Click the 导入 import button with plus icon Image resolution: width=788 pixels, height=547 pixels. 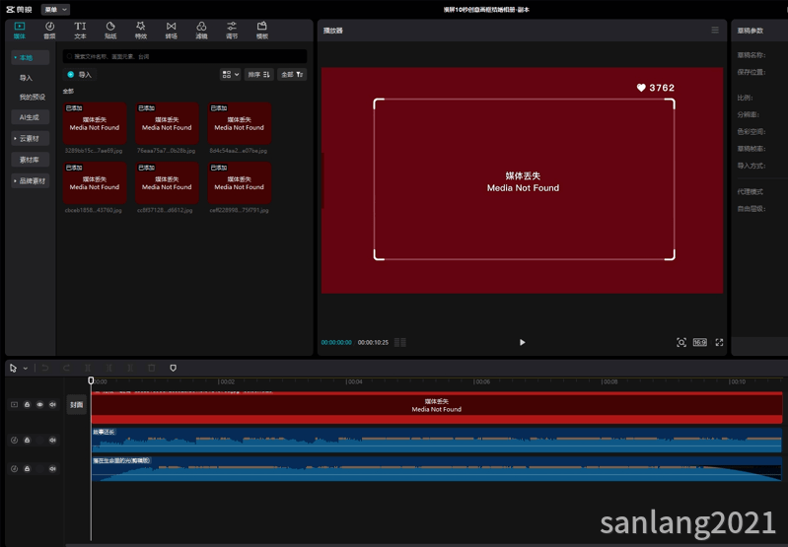80,74
